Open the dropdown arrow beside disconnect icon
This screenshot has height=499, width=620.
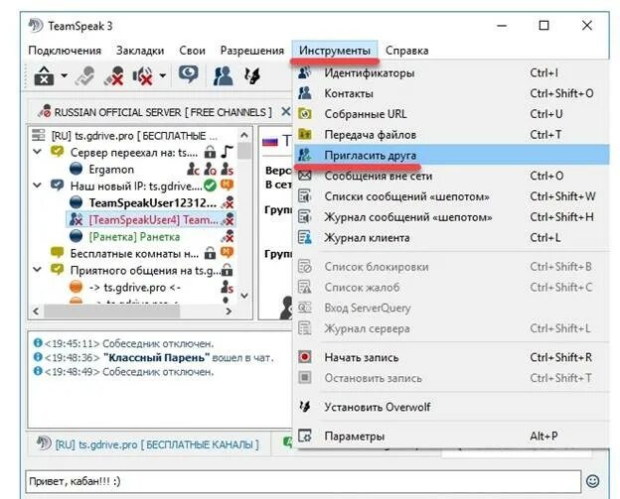coord(64,75)
